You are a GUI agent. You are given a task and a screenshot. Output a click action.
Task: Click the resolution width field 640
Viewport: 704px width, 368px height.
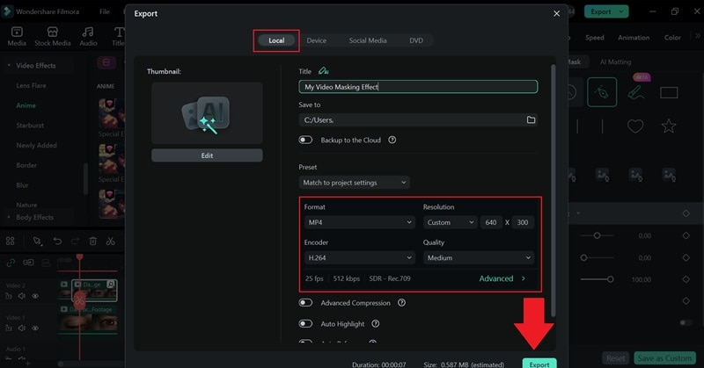[491, 222]
